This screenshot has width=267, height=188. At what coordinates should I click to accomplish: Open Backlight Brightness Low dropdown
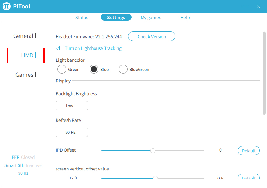72,106
